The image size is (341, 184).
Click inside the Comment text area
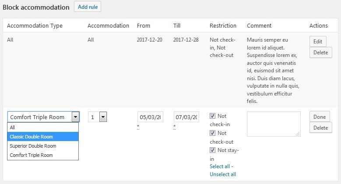click(x=273, y=124)
